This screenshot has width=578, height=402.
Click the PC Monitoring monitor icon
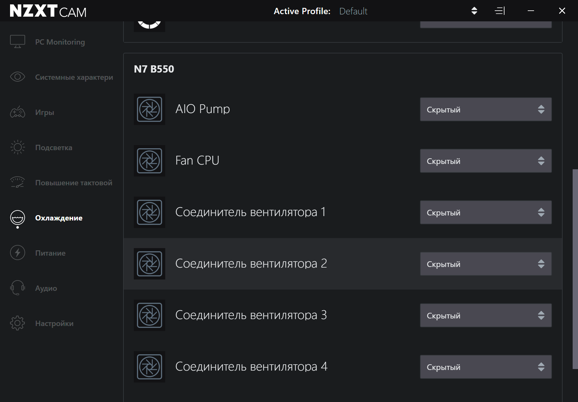click(18, 41)
